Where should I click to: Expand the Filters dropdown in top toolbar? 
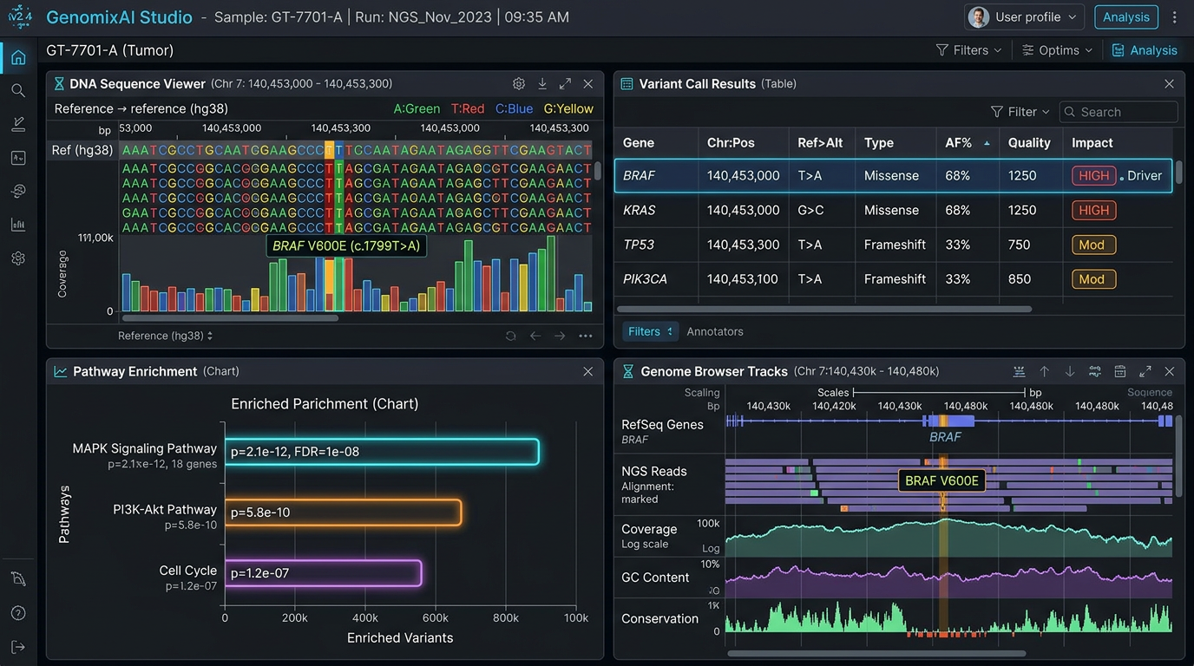[968, 50]
